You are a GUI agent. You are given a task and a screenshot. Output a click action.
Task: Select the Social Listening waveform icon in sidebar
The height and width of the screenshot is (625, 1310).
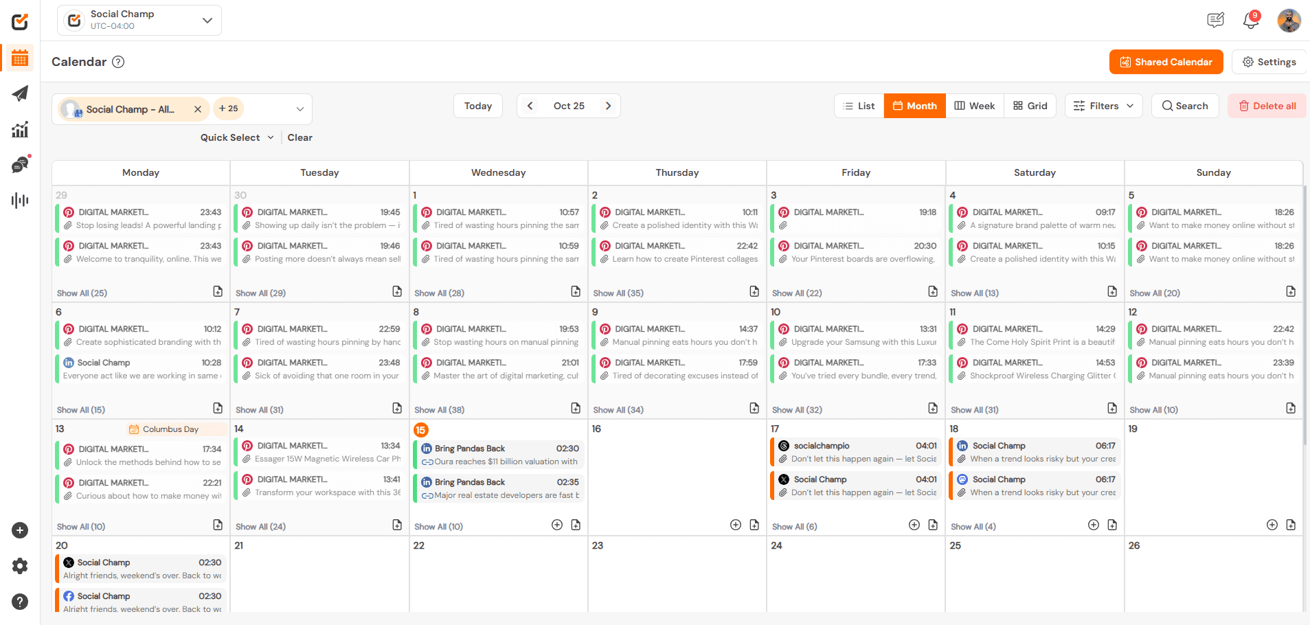20,200
